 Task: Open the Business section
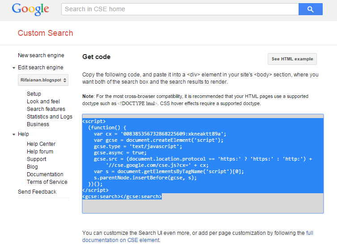pyautogui.click(x=38, y=124)
